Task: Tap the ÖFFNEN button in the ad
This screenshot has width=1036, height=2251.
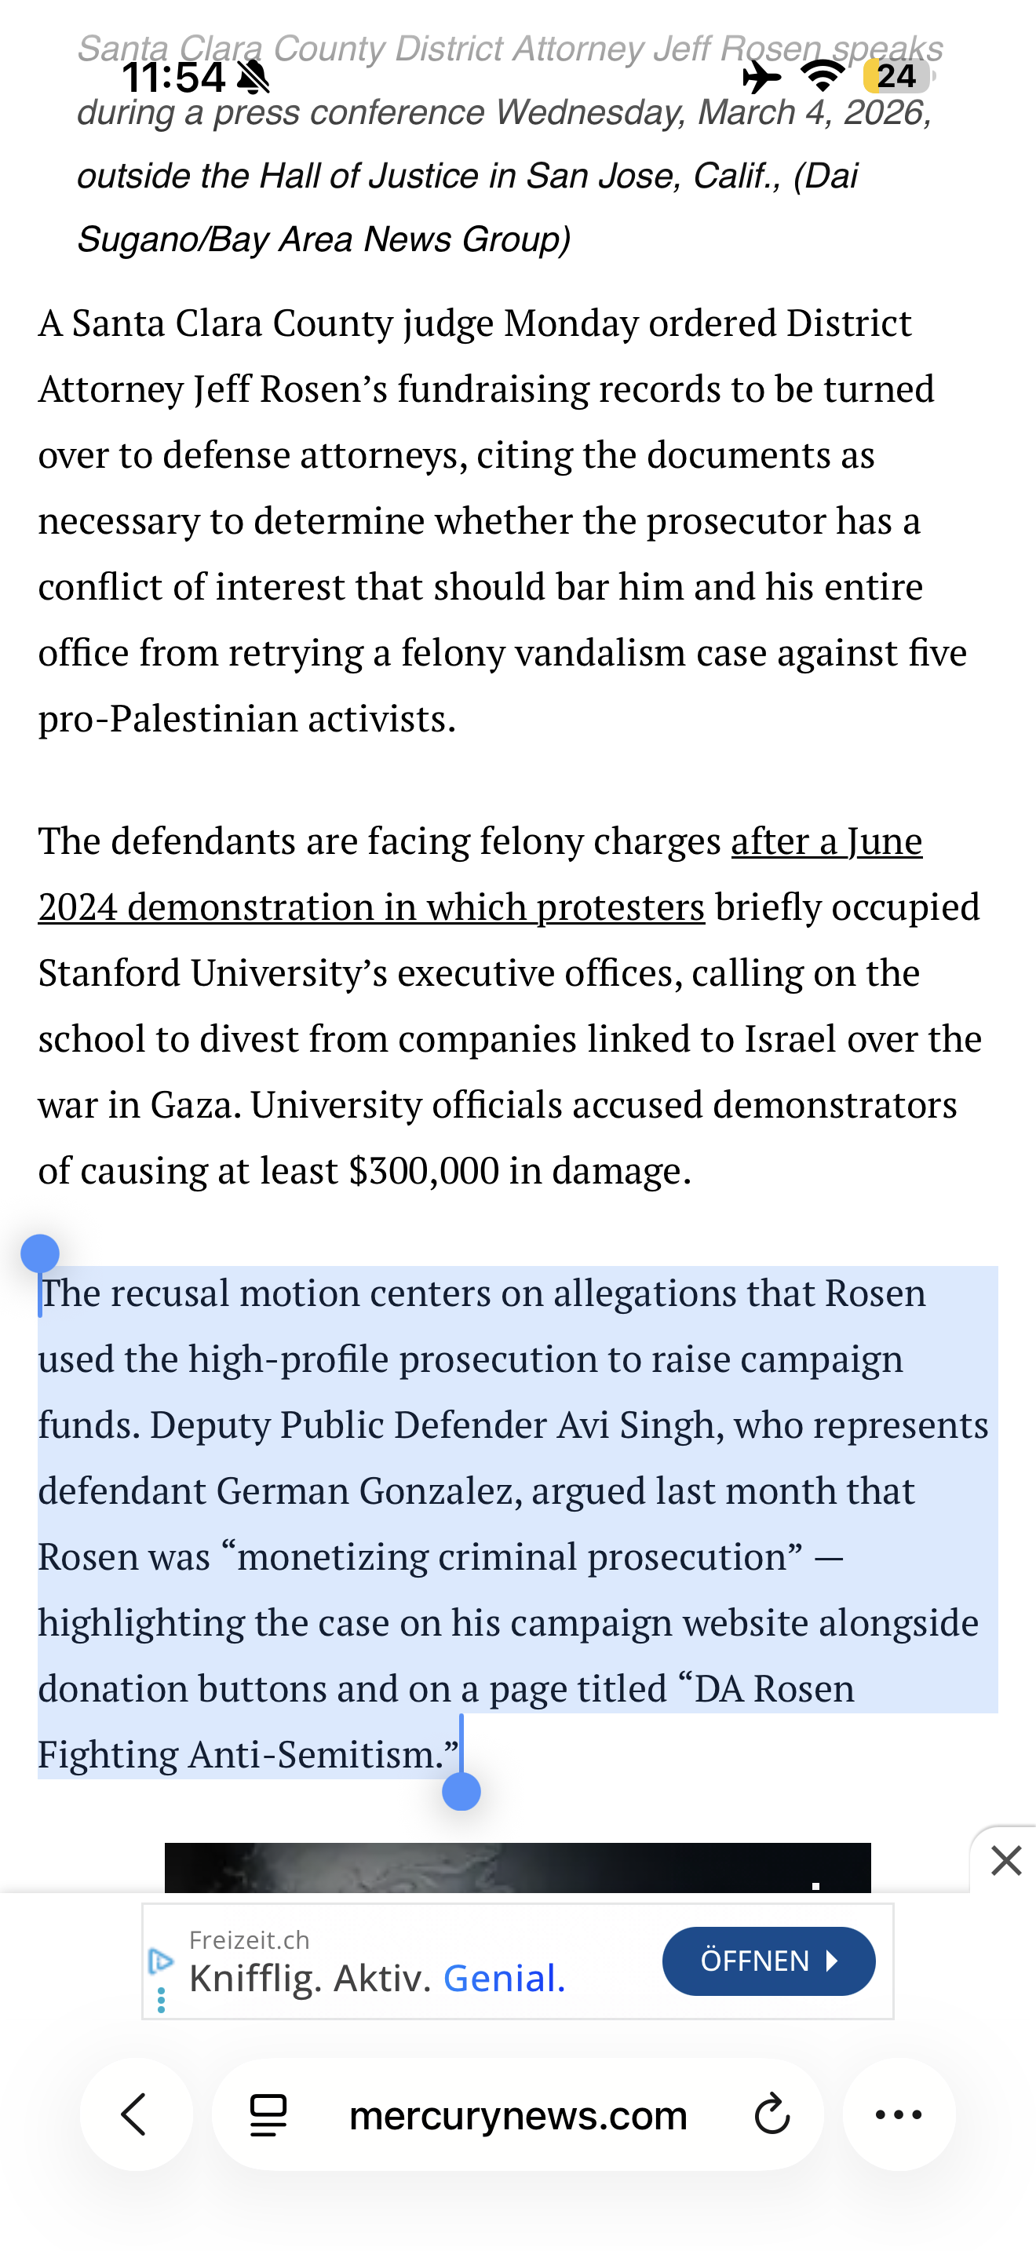Action: point(768,1961)
